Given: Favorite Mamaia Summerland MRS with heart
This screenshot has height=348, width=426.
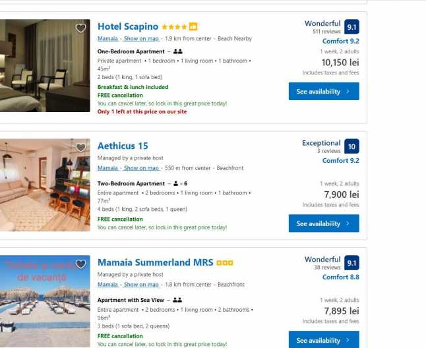Looking at the screenshot, I should pyautogui.click(x=80, y=264).
